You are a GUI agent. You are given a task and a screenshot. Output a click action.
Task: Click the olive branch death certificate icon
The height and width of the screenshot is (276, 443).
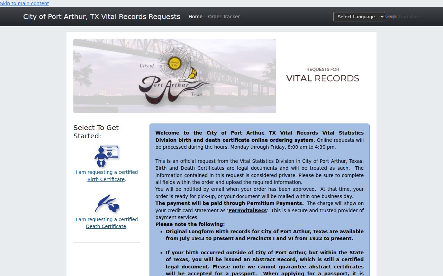tap(107, 204)
